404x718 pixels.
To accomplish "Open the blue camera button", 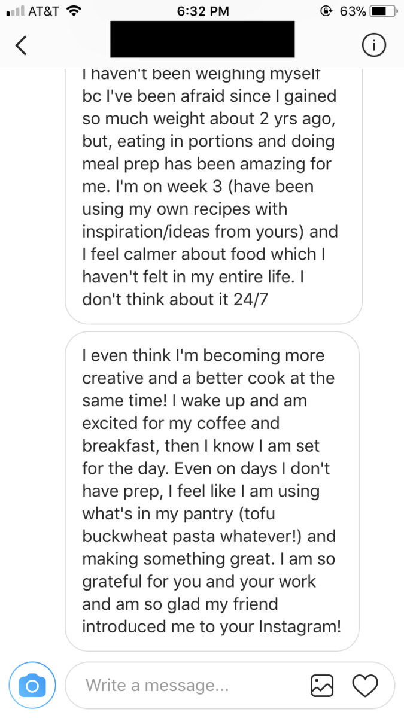I will coord(32,685).
